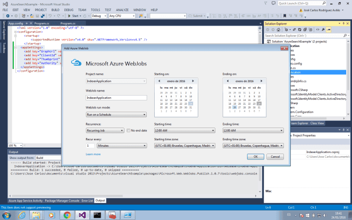The width and height of the screenshot is (352, 220).
Task: Switch to the Package Manager Console tab
Action: pos(62,201)
